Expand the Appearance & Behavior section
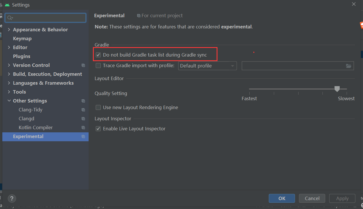The height and width of the screenshot is (209, 363). (x=9, y=29)
